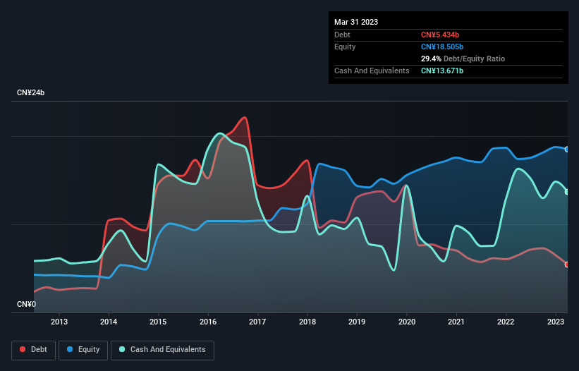
Task: Click the tooltip Debt row label
Action: click(342, 35)
